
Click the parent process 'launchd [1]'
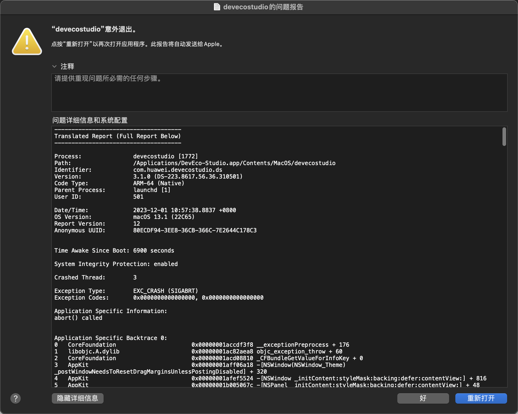[152, 190]
